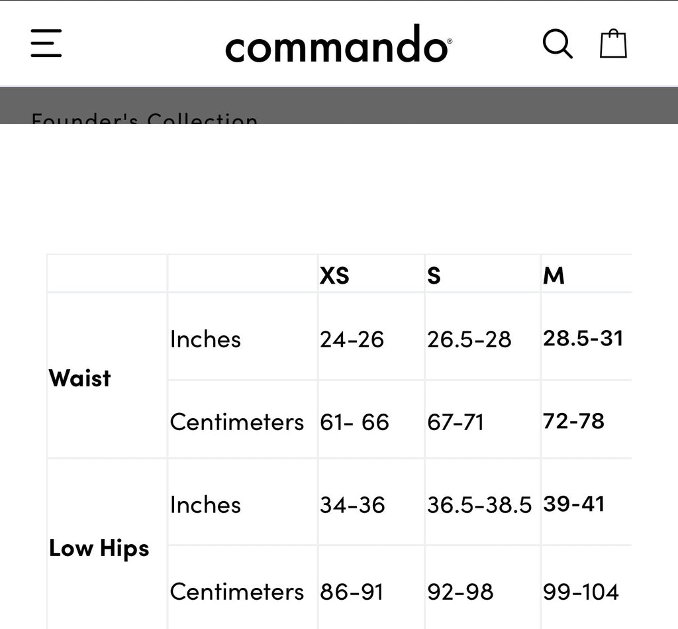Select S low hips 36.5-38.5 cell

(x=479, y=505)
